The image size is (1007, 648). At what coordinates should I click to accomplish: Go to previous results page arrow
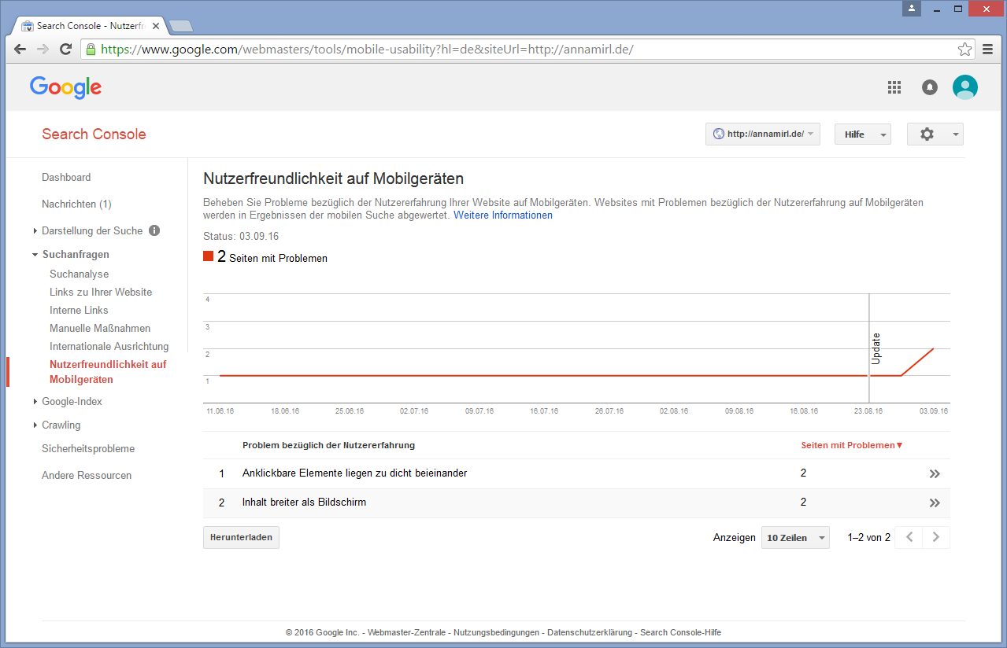tap(909, 538)
